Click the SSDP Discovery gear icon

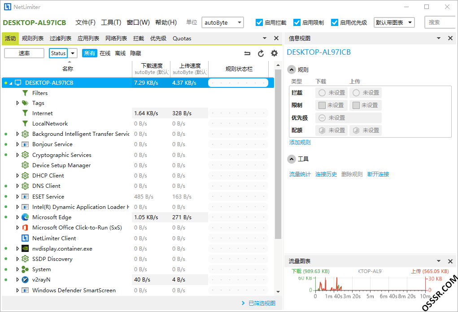(x=25, y=259)
